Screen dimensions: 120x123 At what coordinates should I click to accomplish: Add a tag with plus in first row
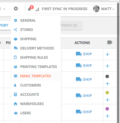pyautogui.click(x=108, y=54)
